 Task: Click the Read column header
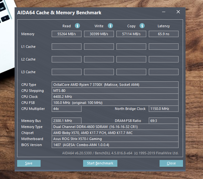tap(67, 26)
